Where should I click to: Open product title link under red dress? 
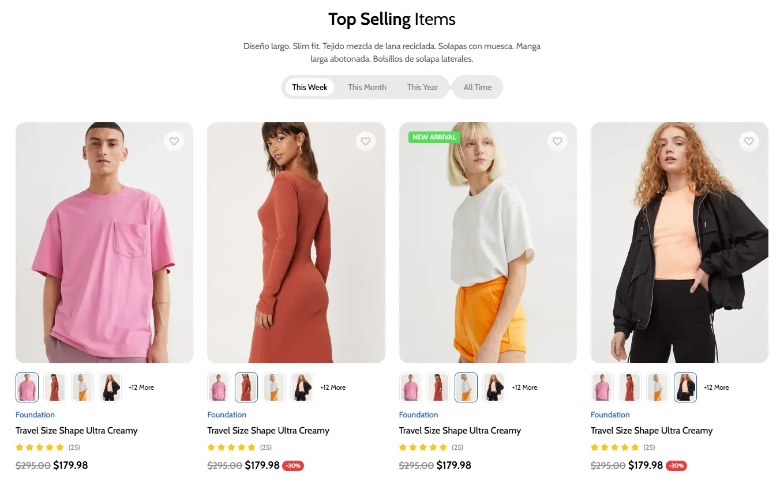coord(268,431)
